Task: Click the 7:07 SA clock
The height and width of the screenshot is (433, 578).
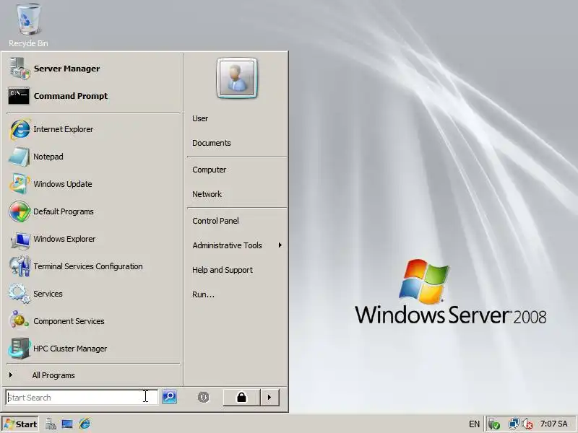Action: (553, 424)
